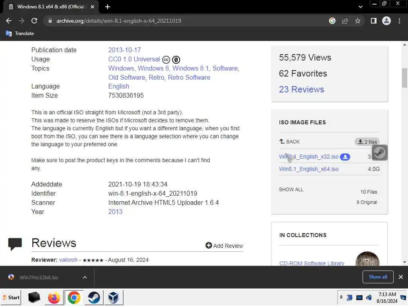Open the Translate bookmark
Viewport: 408px width, 306px height.
(x=20, y=33)
